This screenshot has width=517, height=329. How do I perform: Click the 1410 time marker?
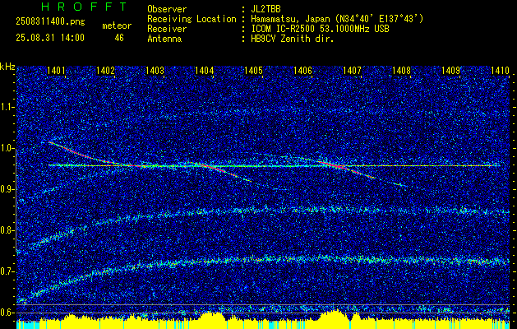(500, 70)
